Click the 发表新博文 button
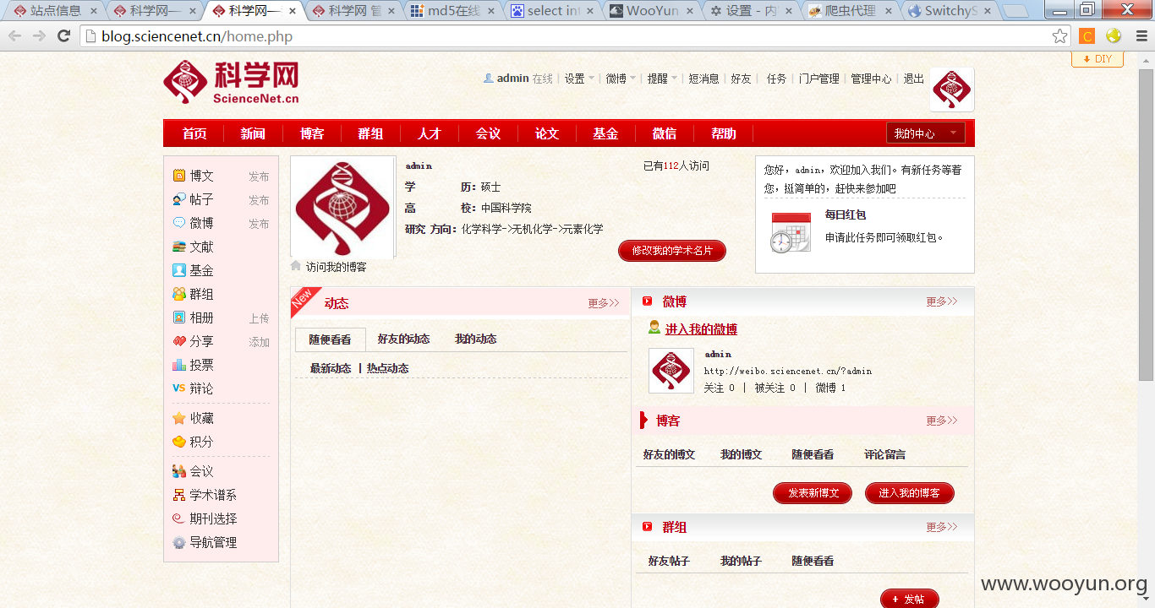The height and width of the screenshot is (608, 1155). (x=813, y=493)
